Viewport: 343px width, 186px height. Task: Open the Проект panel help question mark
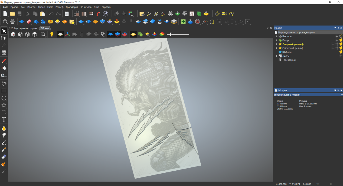[x=335, y=28]
